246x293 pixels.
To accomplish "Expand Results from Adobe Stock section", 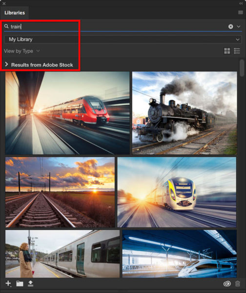I will coord(6,64).
